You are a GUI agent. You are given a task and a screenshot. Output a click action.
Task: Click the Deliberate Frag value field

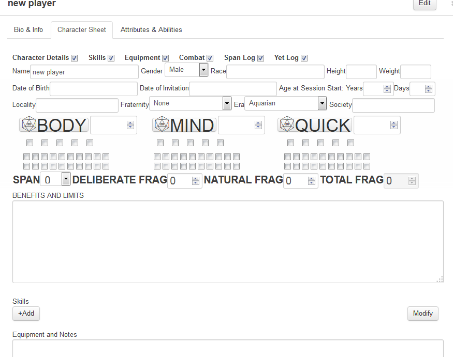(185, 181)
